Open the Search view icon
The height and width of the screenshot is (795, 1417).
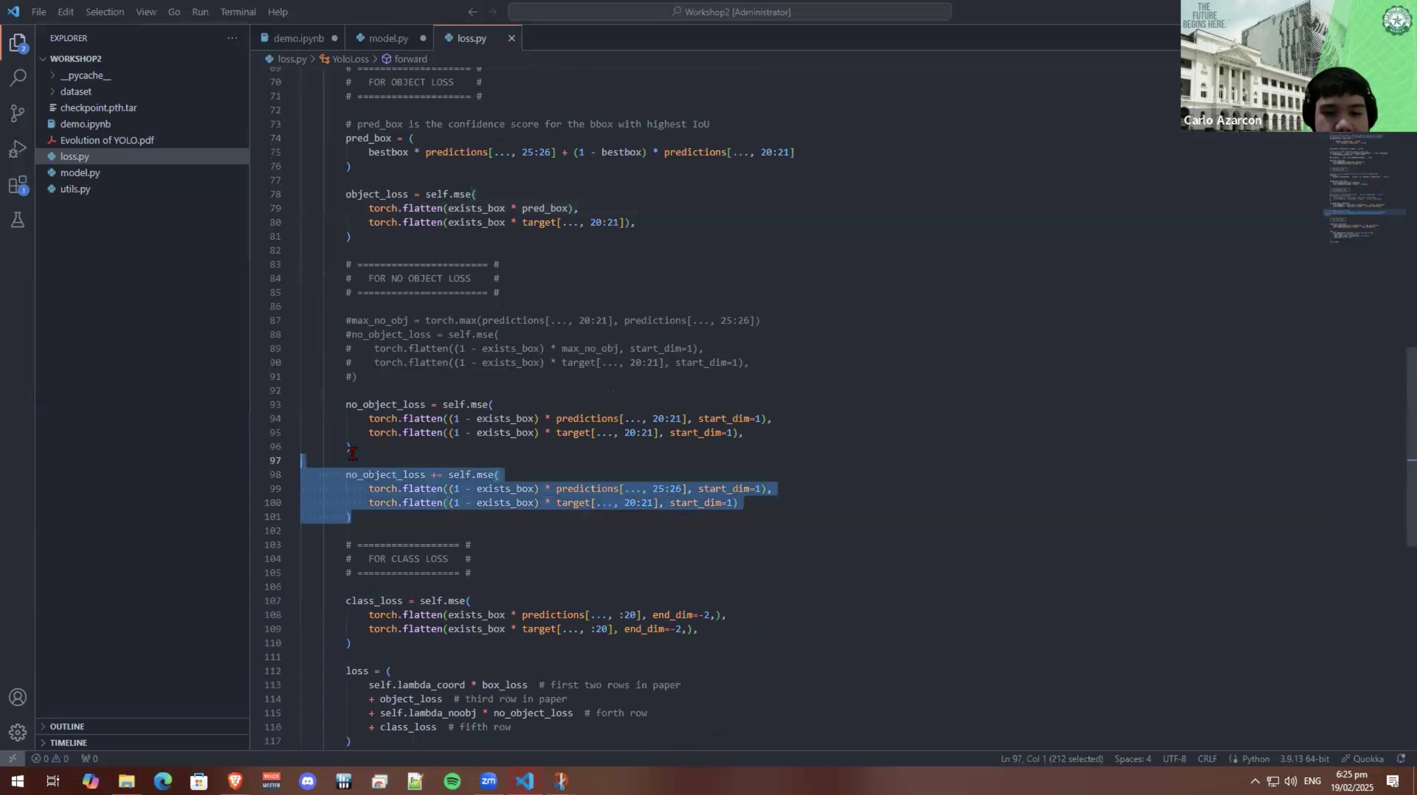coord(18,77)
